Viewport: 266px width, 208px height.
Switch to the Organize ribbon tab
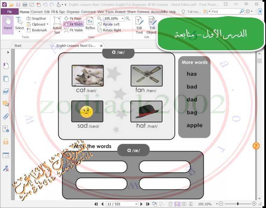tap(73, 12)
